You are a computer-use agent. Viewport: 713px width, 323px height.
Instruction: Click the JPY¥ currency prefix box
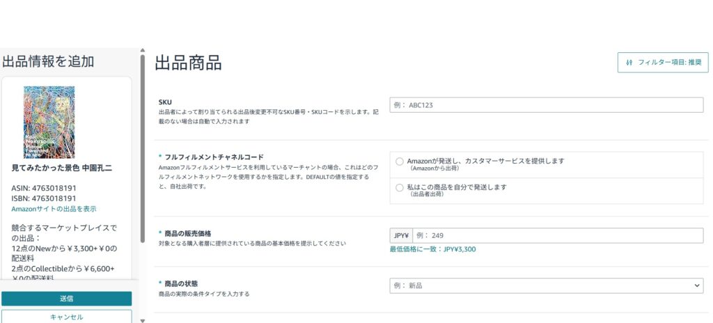pyautogui.click(x=401, y=235)
